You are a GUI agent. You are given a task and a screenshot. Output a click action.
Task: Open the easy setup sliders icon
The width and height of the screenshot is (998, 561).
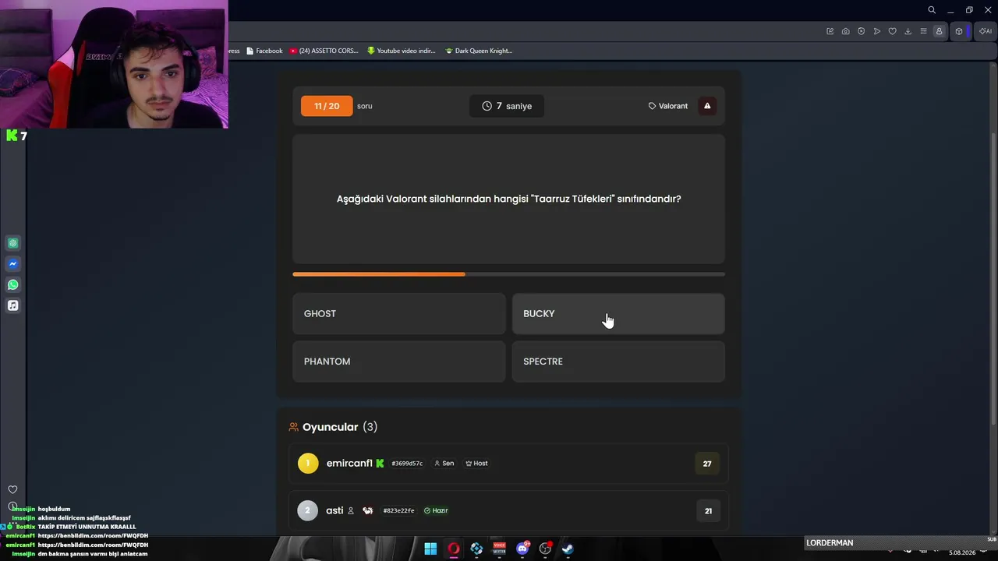coord(923,31)
